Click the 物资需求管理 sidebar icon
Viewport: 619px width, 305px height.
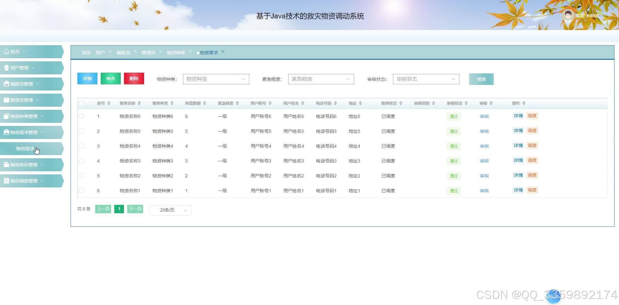(x=6, y=132)
